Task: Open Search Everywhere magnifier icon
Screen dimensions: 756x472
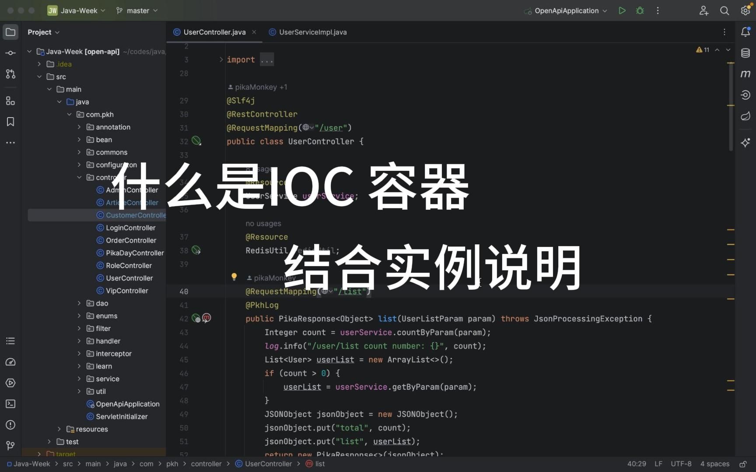Action: tap(724, 10)
